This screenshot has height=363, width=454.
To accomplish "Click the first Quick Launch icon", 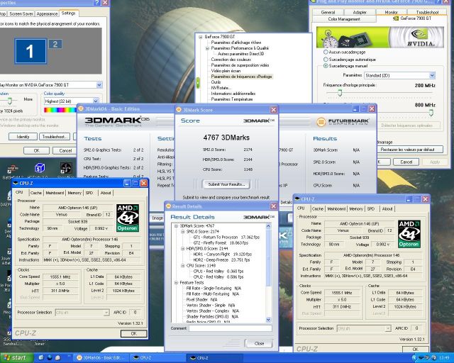I will pos(41,358).
